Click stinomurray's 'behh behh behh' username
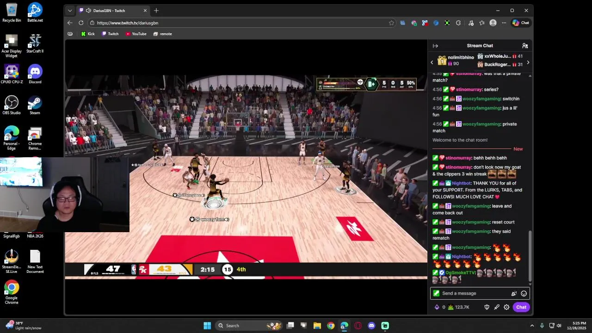 pyautogui.click(x=458, y=158)
